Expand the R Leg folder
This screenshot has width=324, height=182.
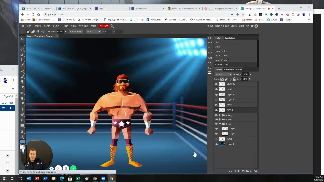coord(220,115)
